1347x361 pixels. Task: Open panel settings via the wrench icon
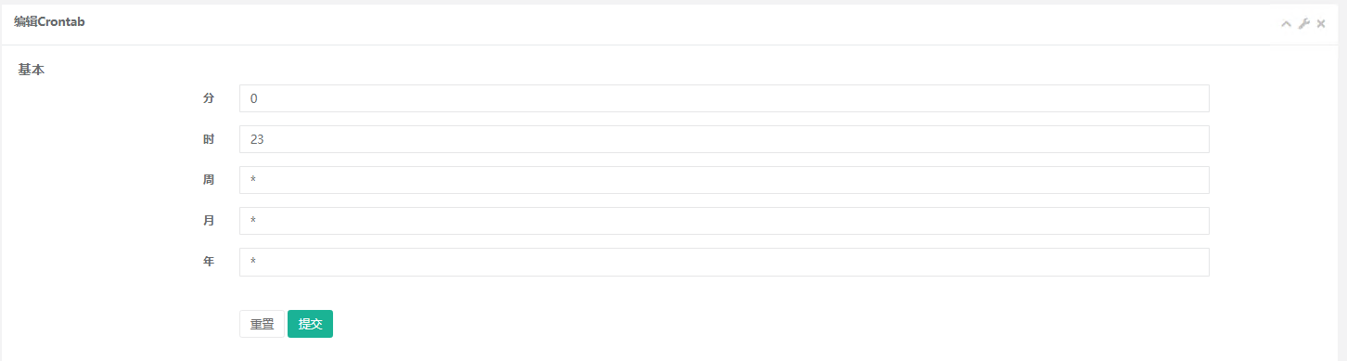[x=1303, y=23]
